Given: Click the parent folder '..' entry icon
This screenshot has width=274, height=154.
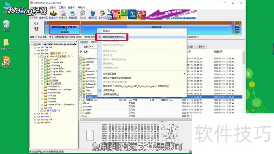Looking at the screenshot, I should pos(81,55).
